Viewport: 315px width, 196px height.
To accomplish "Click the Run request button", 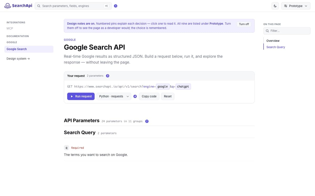I will (x=81, y=96).
